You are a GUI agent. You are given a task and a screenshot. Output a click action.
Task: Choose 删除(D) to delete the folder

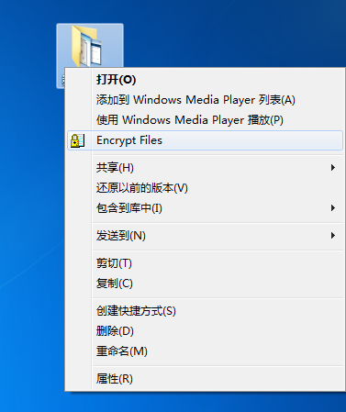205,331
